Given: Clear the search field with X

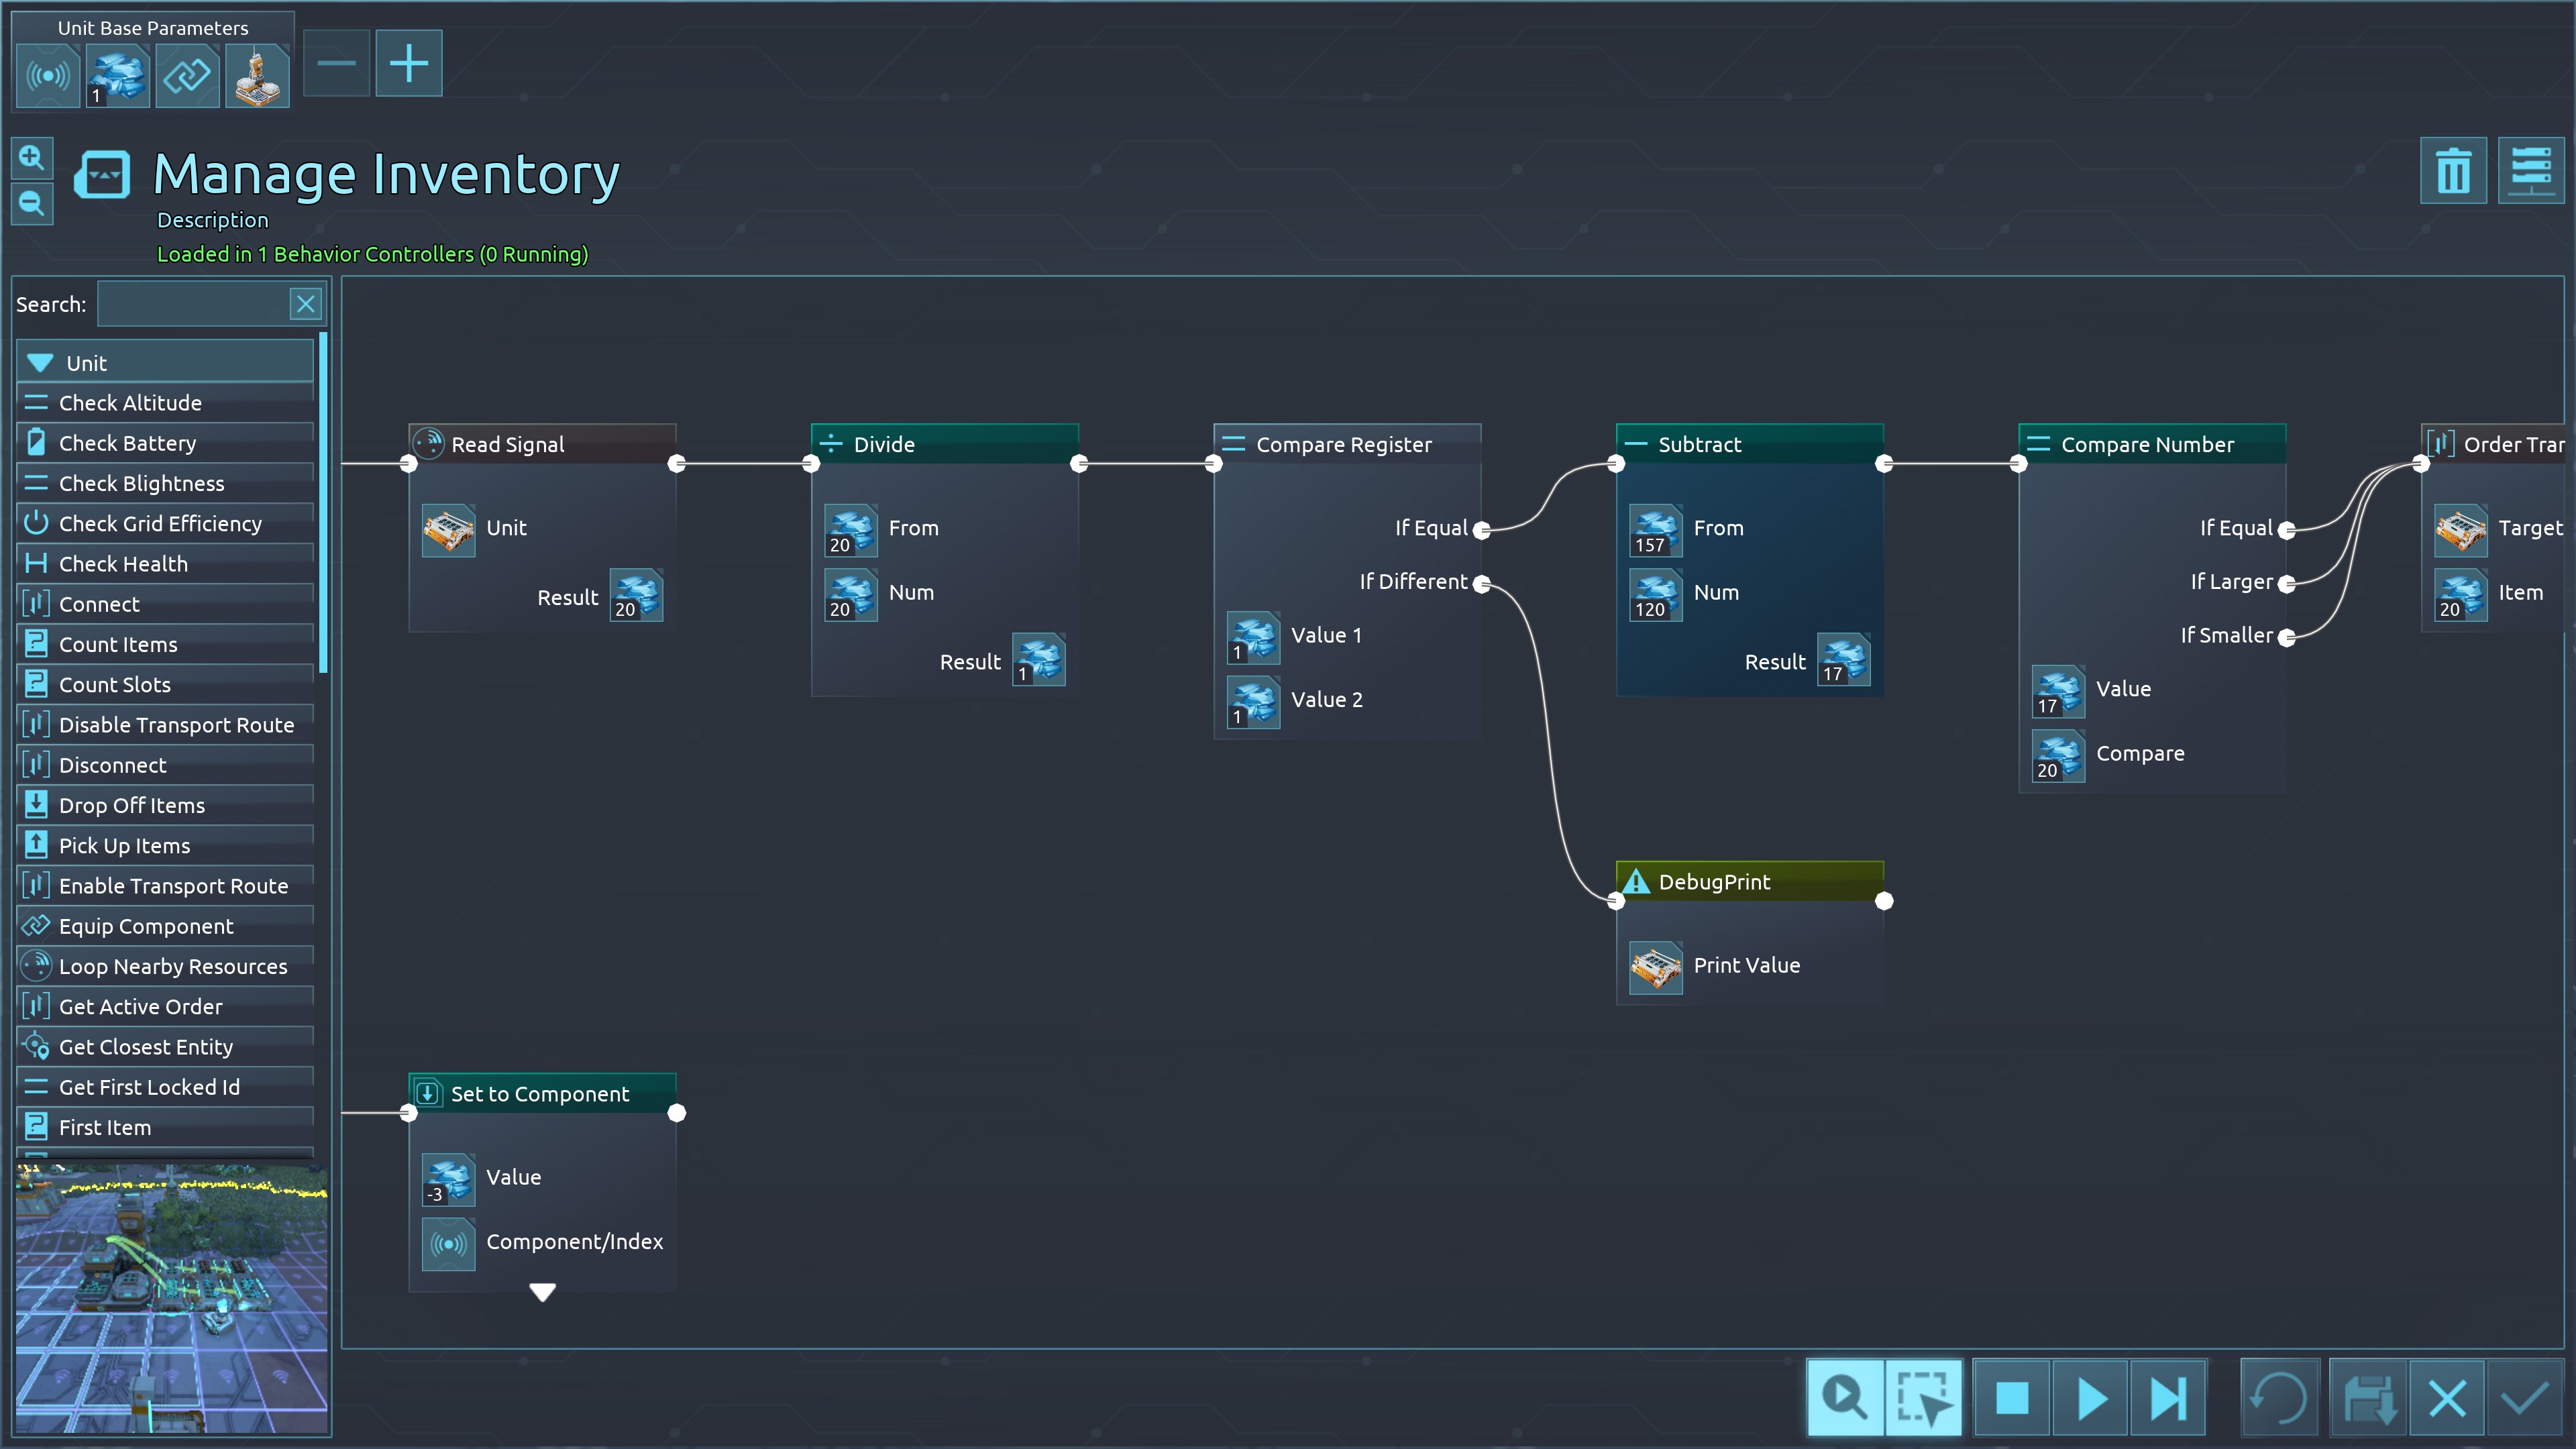Looking at the screenshot, I should (305, 304).
